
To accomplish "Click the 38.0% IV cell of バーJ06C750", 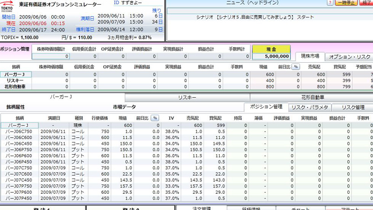I will pyautogui.click(x=172, y=131).
